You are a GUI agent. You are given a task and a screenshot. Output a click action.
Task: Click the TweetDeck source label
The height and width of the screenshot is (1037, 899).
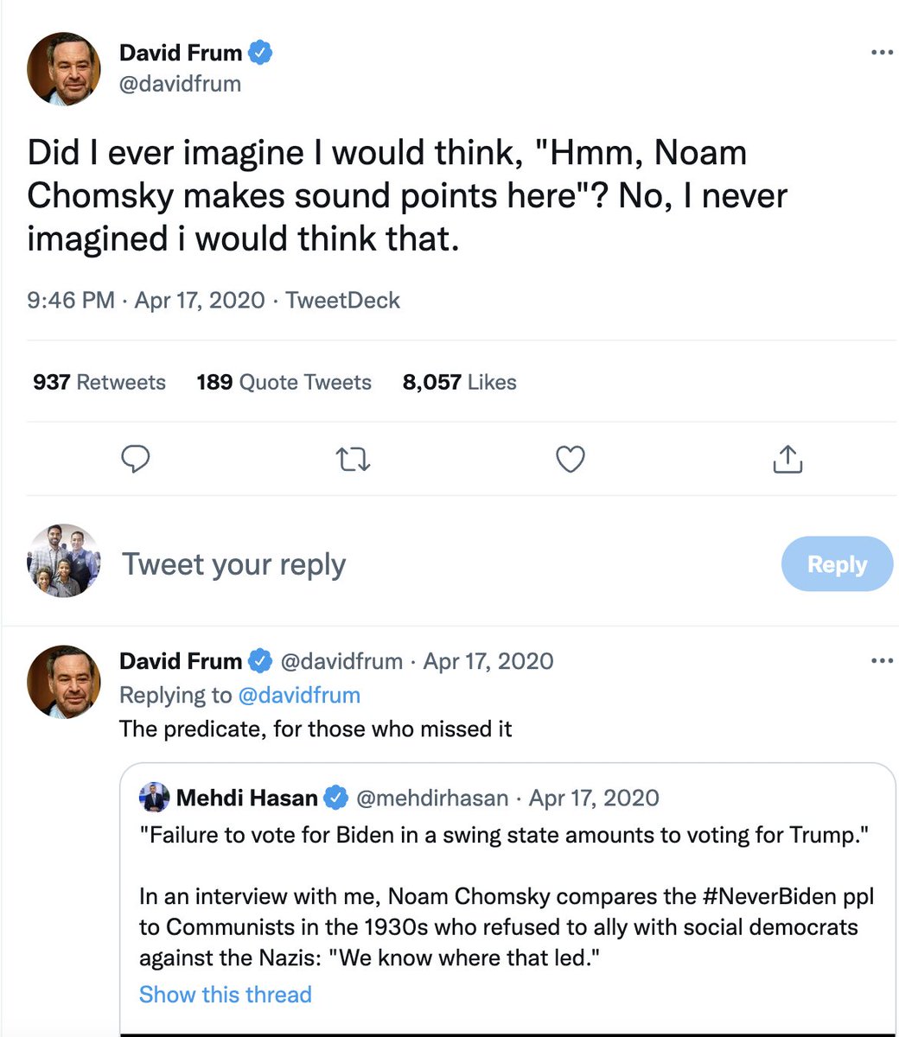pyautogui.click(x=342, y=301)
